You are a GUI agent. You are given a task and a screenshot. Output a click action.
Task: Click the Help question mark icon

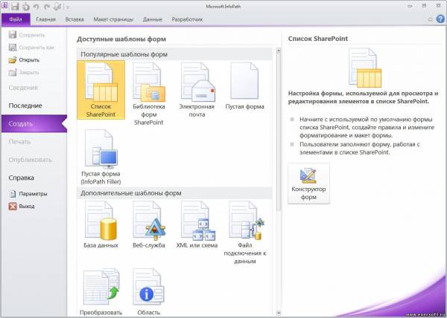click(440, 19)
